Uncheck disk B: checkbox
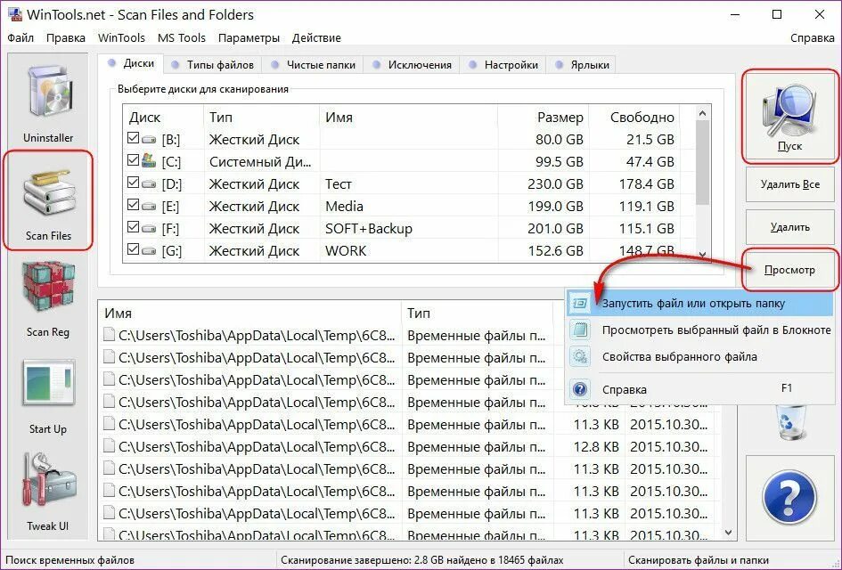842x570 pixels. 133,138
